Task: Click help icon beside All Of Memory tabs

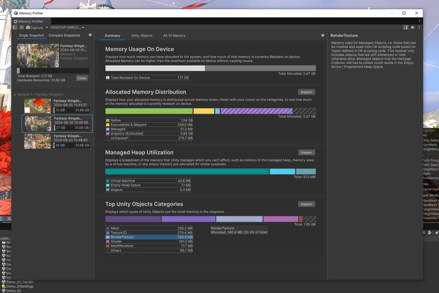Action: (323, 36)
